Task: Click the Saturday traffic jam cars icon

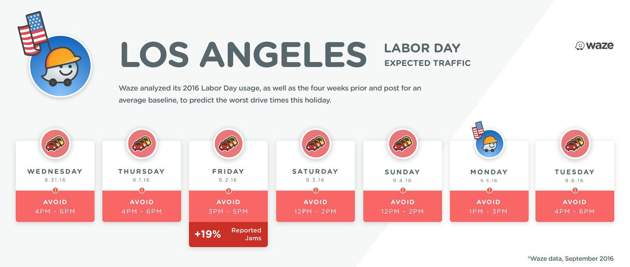Action: [316, 144]
